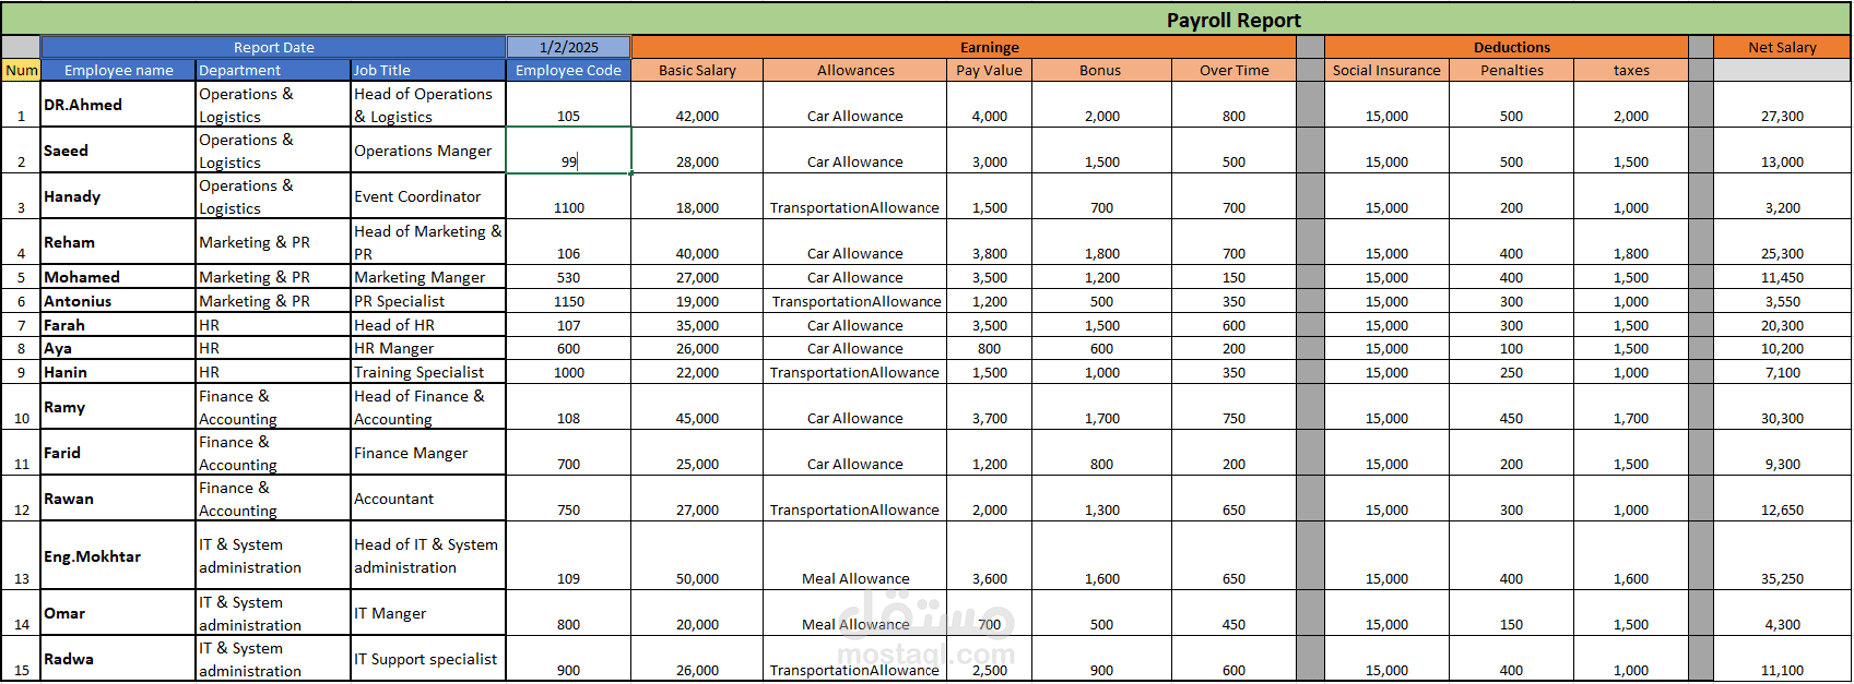The height and width of the screenshot is (684, 1854).
Task: Select the PR Specialist job title cell
Action: 428,301
